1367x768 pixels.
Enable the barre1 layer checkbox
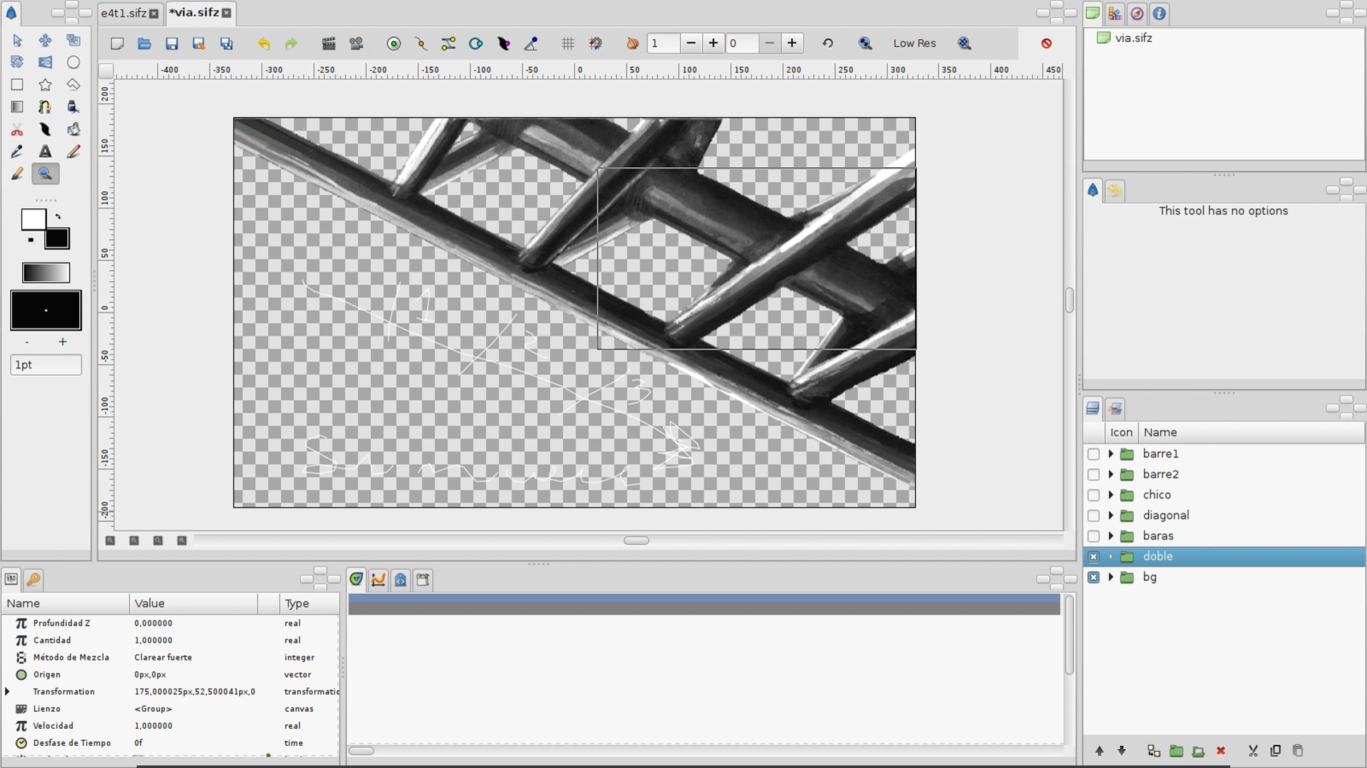(x=1093, y=454)
